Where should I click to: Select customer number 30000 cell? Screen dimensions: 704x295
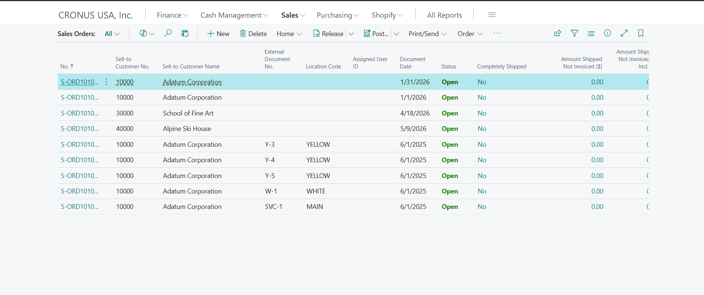click(125, 113)
